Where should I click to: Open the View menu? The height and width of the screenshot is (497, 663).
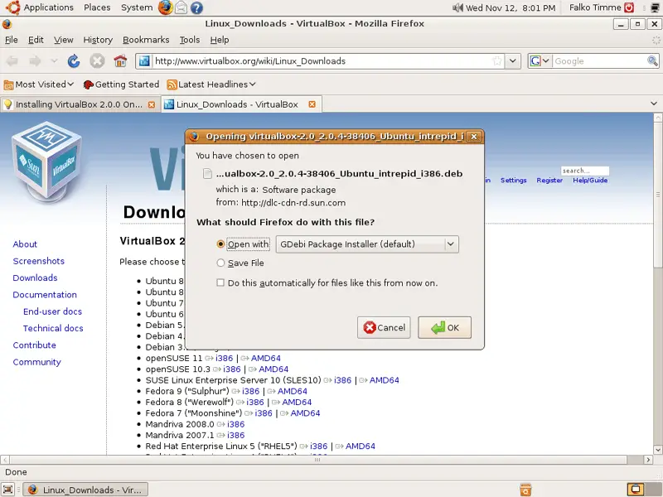click(x=64, y=40)
